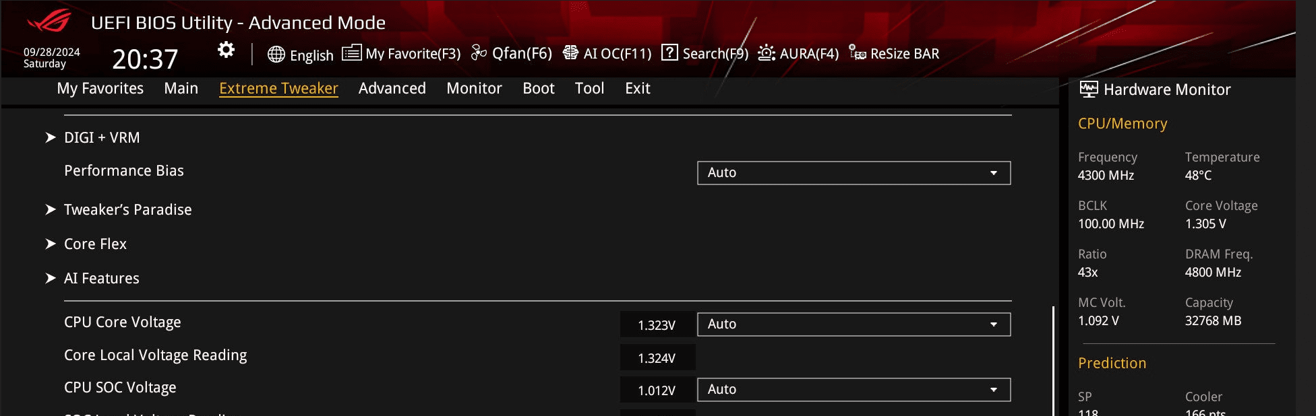The width and height of the screenshot is (1316, 416).
Task: Open the Boot tab
Action: click(x=539, y=88)
